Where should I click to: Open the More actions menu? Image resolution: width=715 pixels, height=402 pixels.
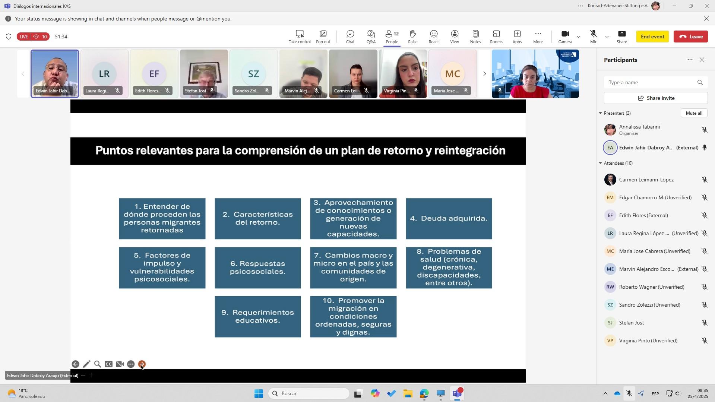pos(538,37)
